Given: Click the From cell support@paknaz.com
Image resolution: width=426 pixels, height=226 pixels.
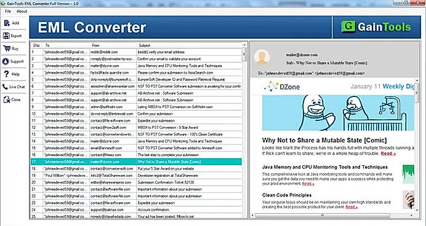Looking at the screenshot, I should tap(113, 210).
